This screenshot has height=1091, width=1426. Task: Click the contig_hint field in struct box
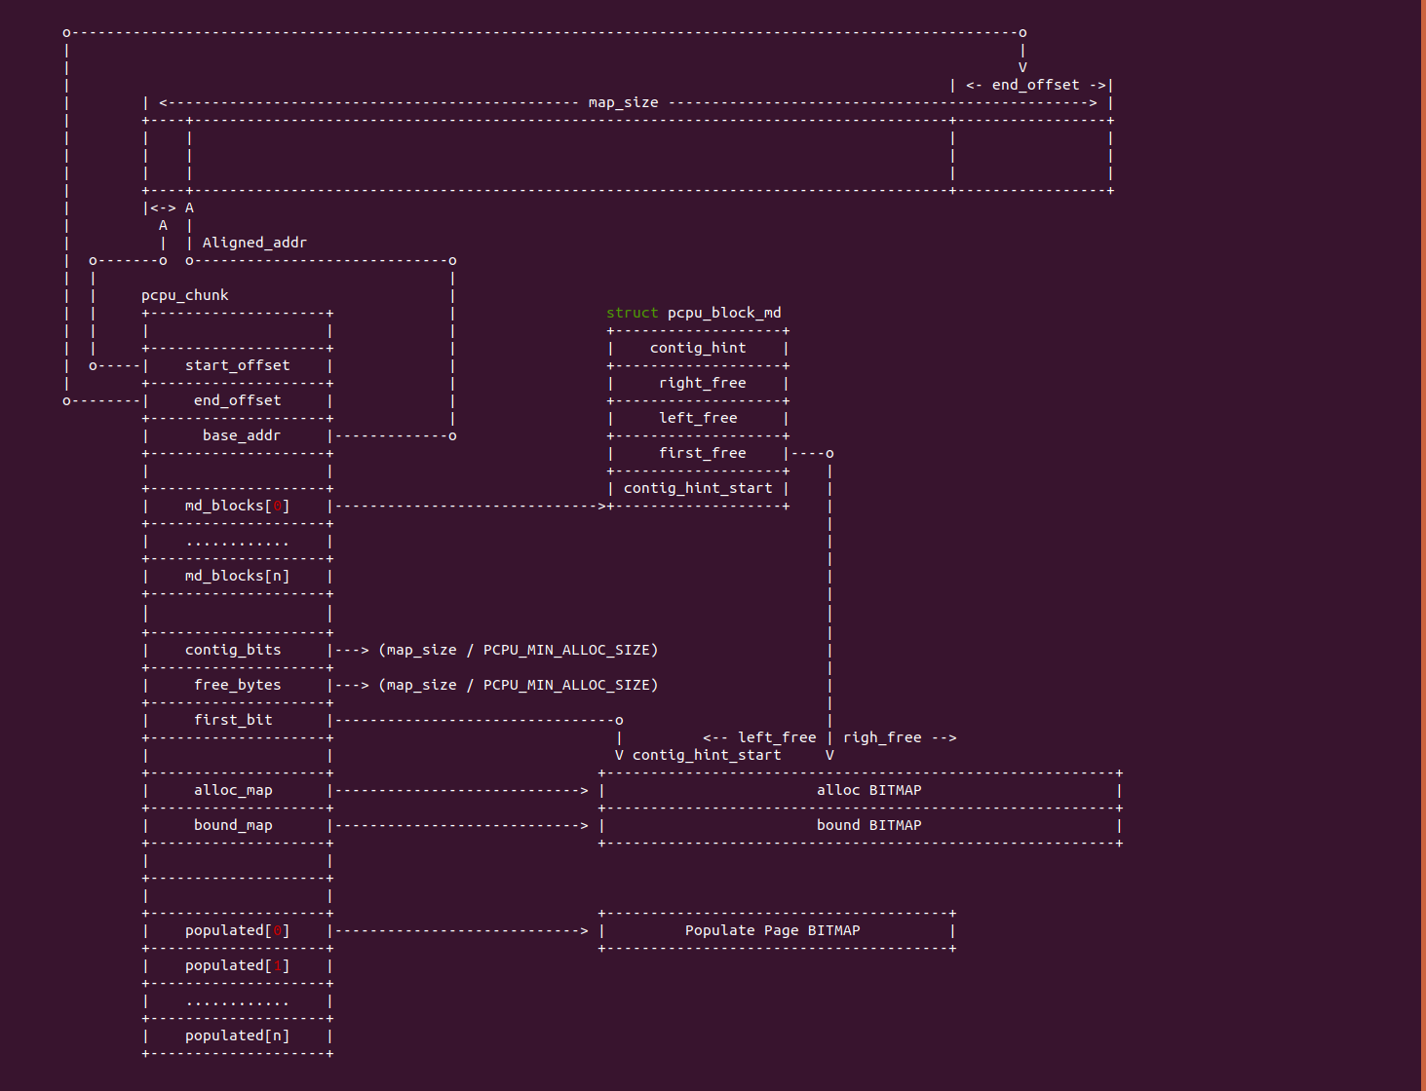(x=698, y=348)
